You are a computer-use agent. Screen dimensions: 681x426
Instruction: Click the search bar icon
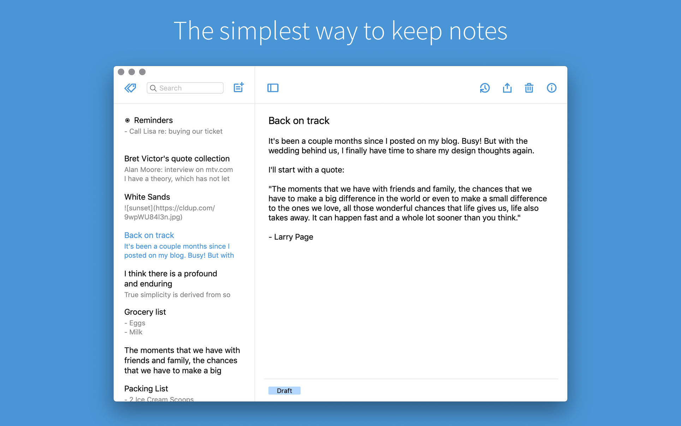pyautogui.click(x=154, y=88)
